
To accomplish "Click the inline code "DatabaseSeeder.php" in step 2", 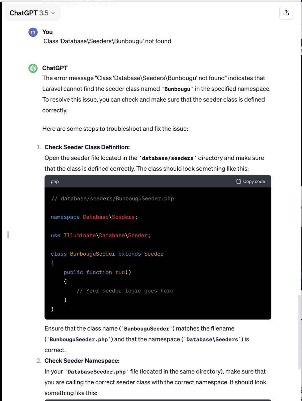I will pos(97,372).
